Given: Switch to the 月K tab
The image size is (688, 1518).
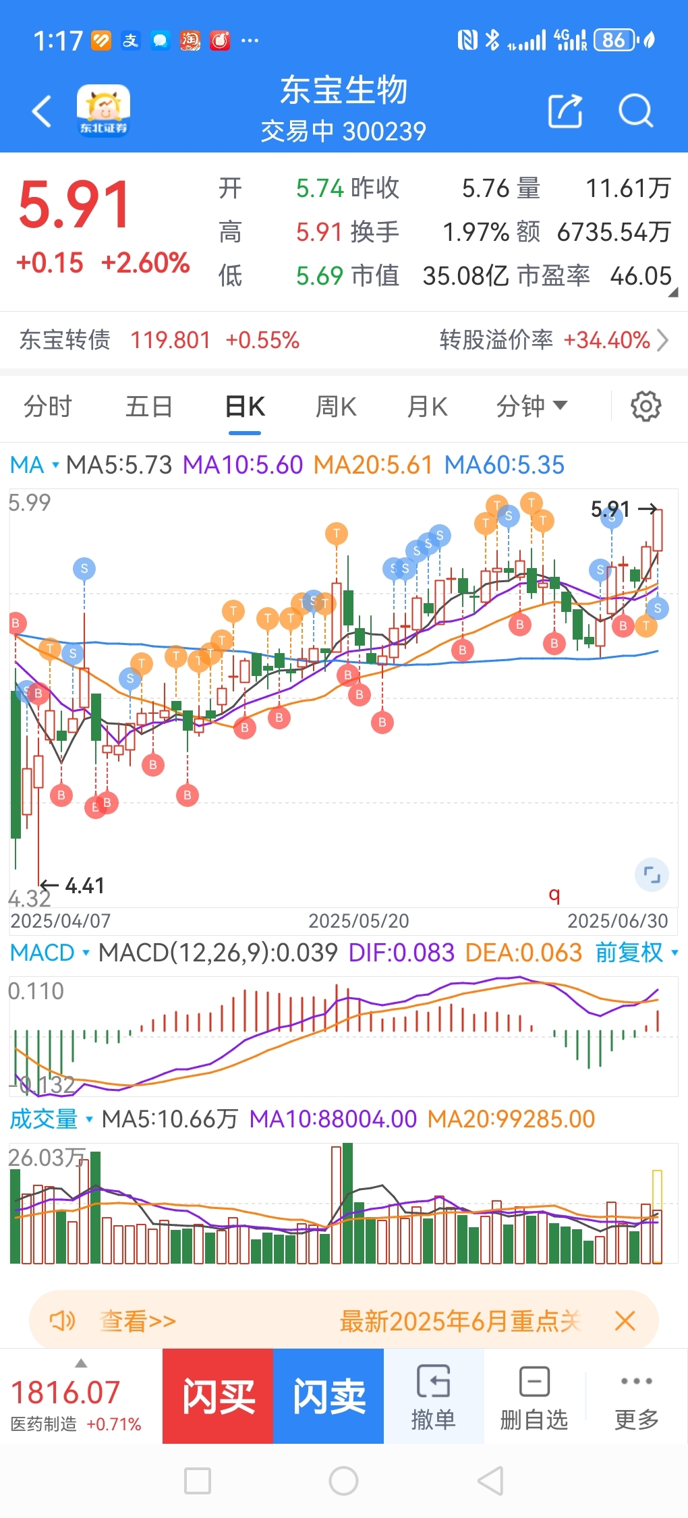Looking at the screenshot, I should (x=427, y=406).
